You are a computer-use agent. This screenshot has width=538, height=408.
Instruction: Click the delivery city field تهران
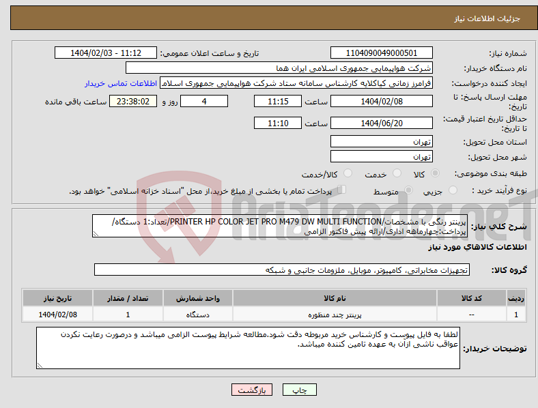pos(381,156)
